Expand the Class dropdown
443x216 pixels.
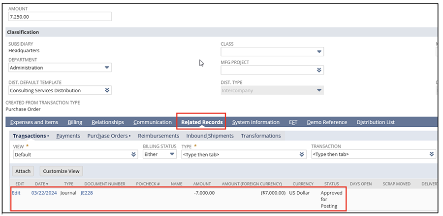tap(319, 52)
